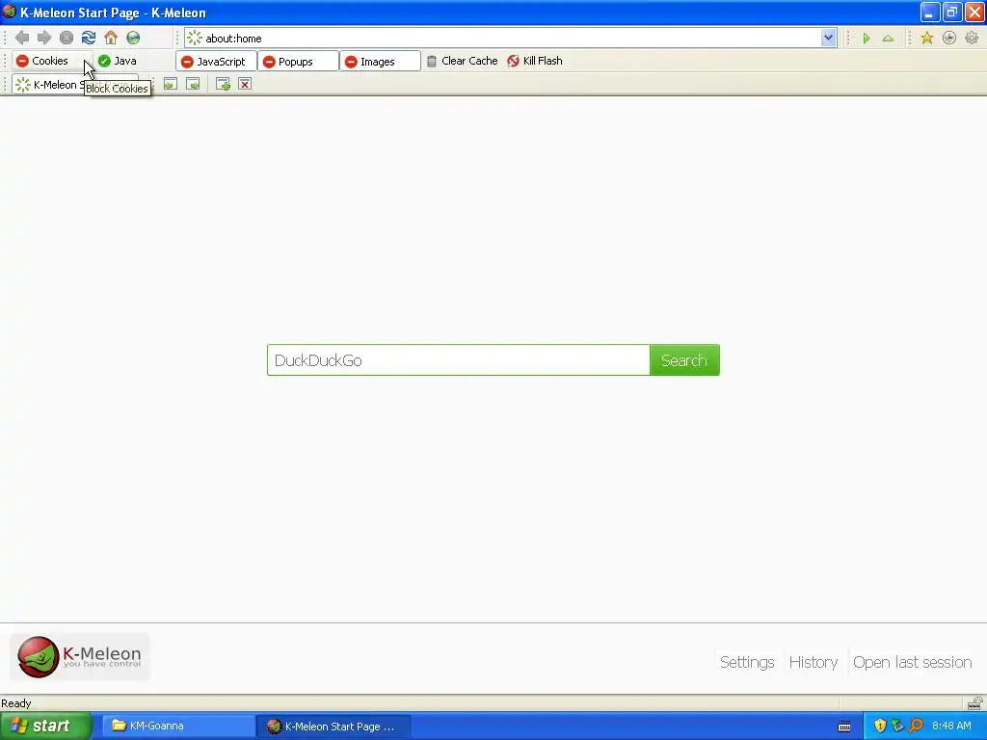Click the Up triangle navigation icon
The height and width of the screenshot is (740, 987).
pos(888,39)
